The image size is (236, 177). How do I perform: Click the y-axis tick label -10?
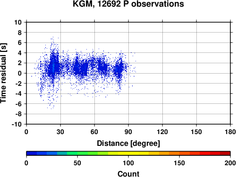17,124
